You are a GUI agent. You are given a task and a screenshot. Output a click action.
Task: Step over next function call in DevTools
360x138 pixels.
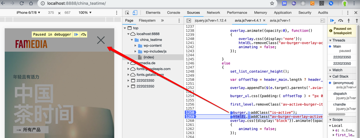340,21
